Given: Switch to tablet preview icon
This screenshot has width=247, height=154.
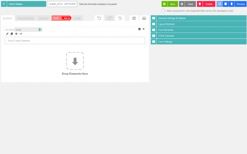Looking at the screenshot, I should 225,4.
